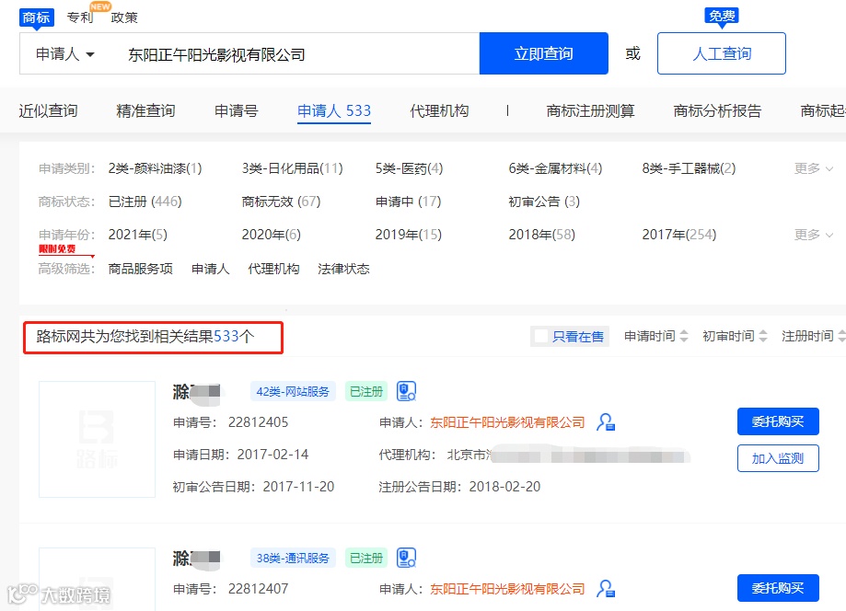Click applicant profile icon in 22812407 row
The image size is (846, 611).
click(x=606, y=588)
